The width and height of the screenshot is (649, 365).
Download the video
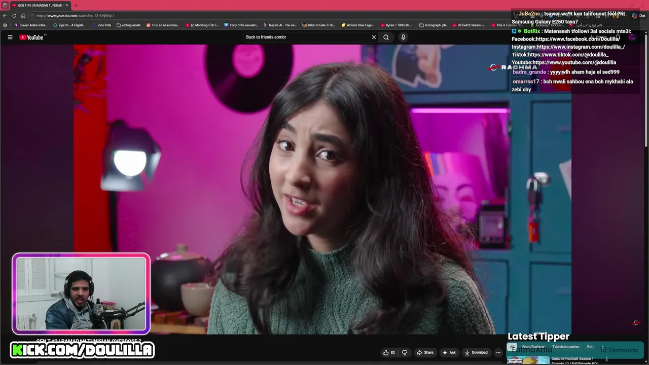point(476,352)
